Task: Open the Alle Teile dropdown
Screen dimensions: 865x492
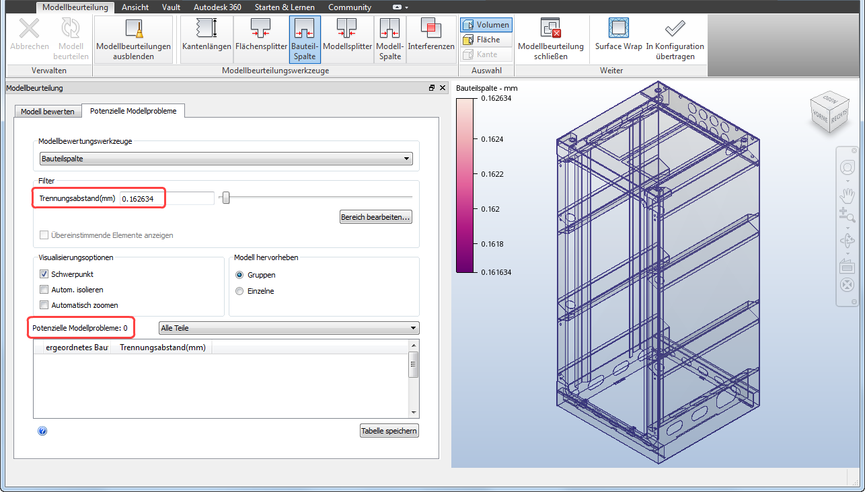Action: pyautogui.click(x=289, y=328)
